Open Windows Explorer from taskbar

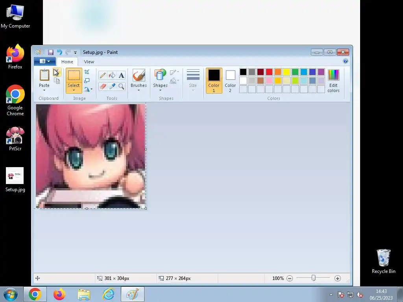coord(84,294)
